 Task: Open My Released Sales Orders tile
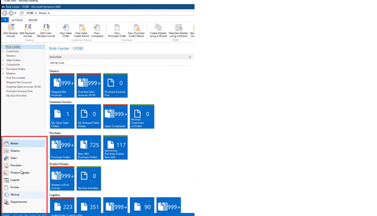(x=89, y=116)
